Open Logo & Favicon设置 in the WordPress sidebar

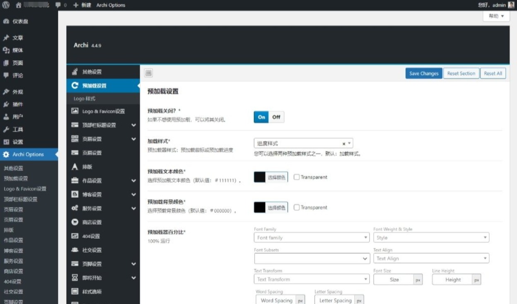(25, 189)
